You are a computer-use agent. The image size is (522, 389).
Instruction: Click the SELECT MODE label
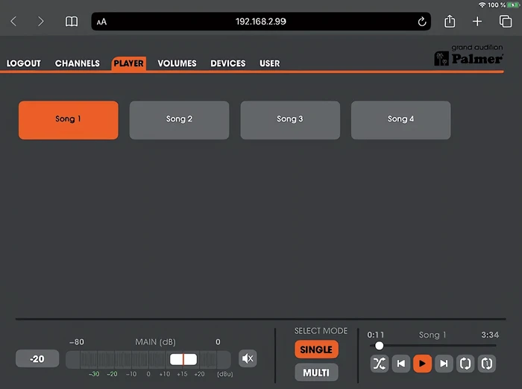click(321, 331)
